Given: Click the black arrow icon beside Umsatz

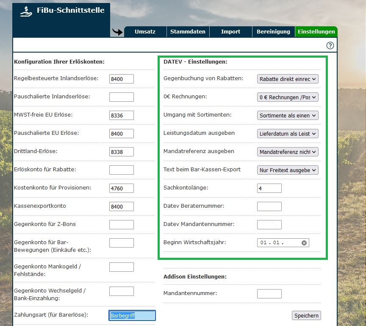Looking at the screenshot, I should click(x=117, y=32).
